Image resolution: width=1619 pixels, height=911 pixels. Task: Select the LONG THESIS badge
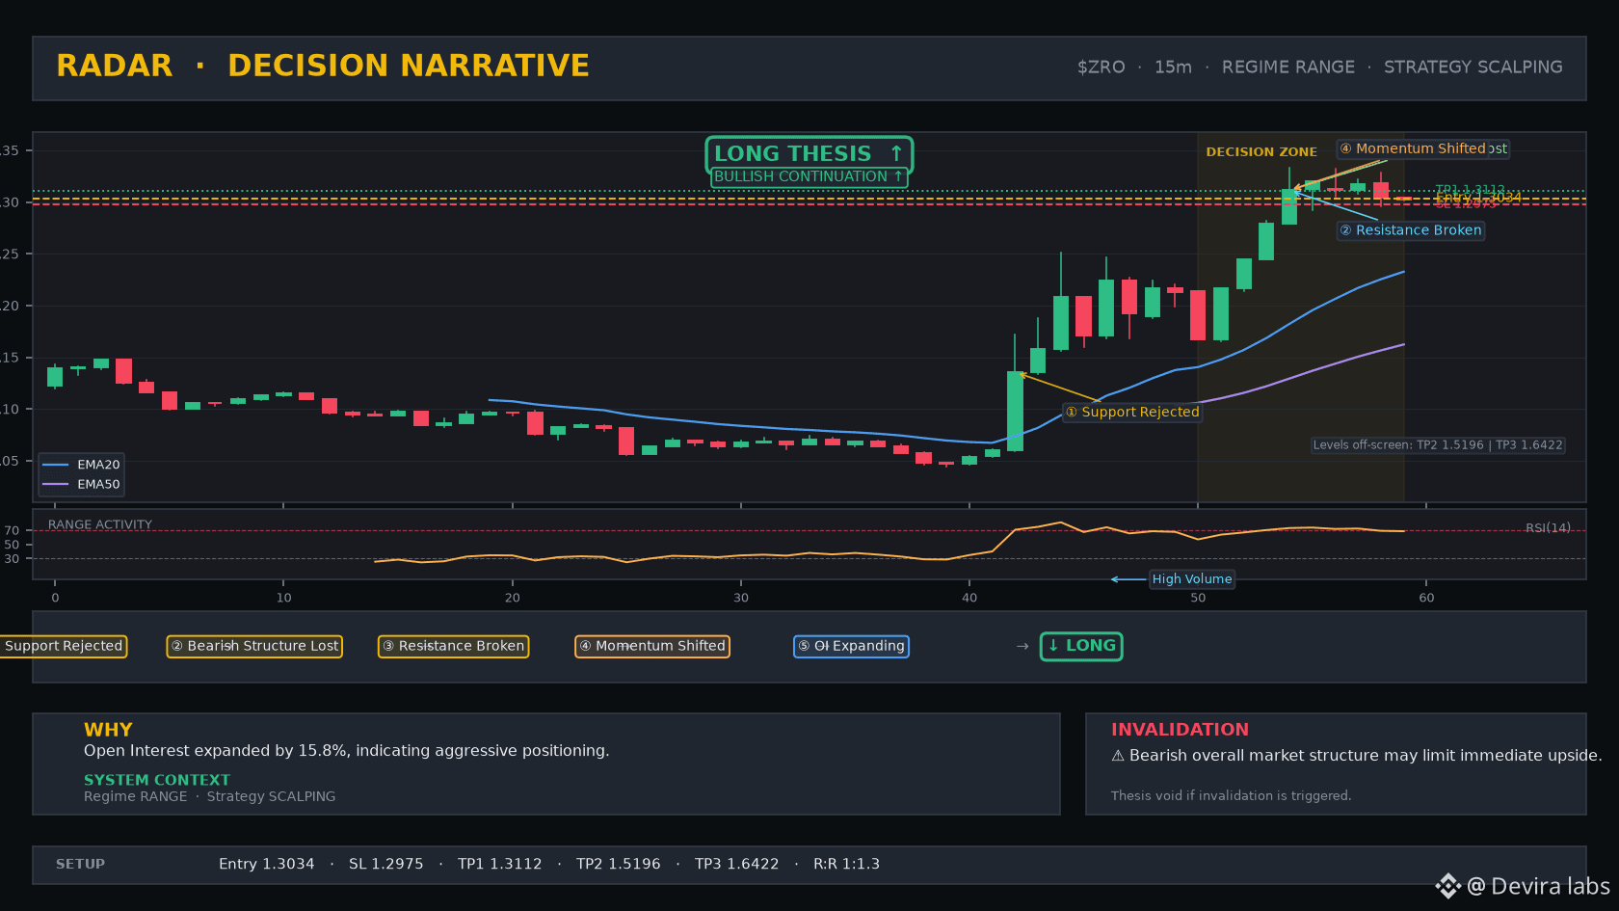pos(809,154)
